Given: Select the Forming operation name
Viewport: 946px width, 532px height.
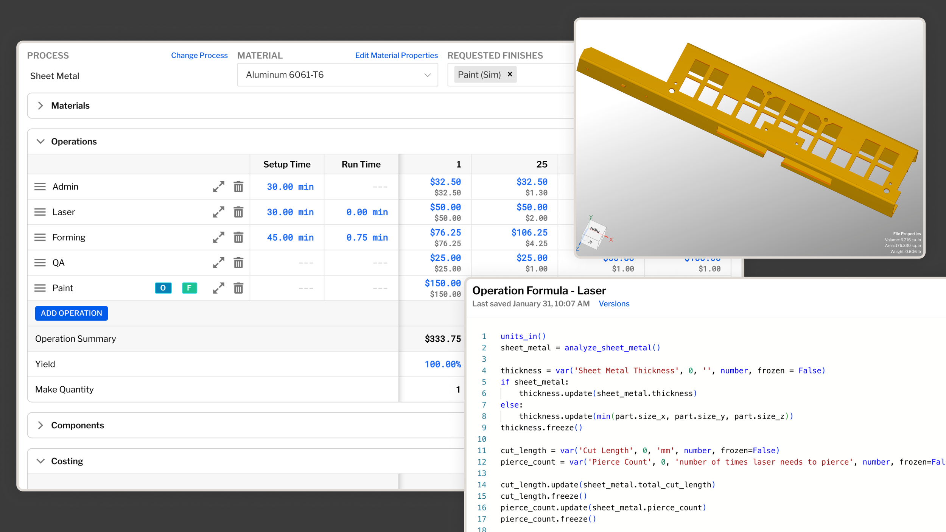Looking at the screenshot, I should [x=69, y=237].
